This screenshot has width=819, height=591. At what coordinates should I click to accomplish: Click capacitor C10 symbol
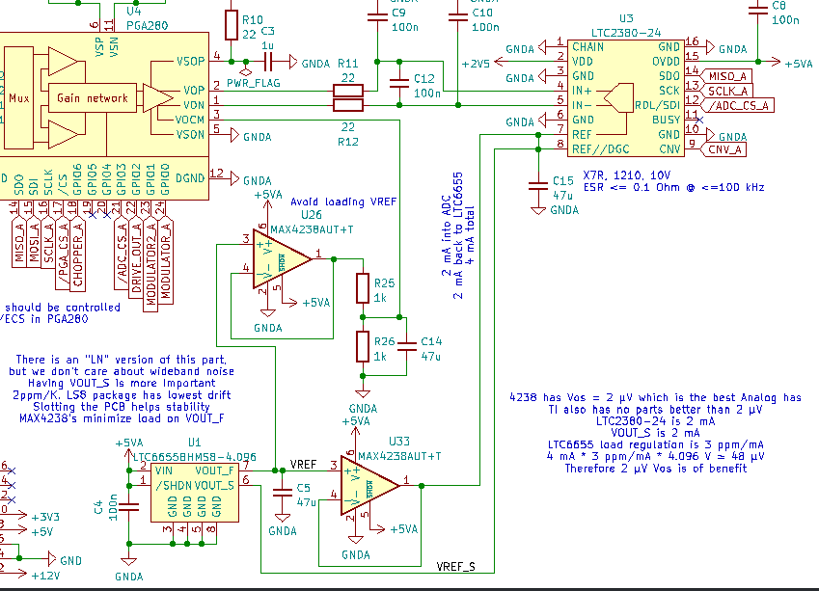point(458,17)
